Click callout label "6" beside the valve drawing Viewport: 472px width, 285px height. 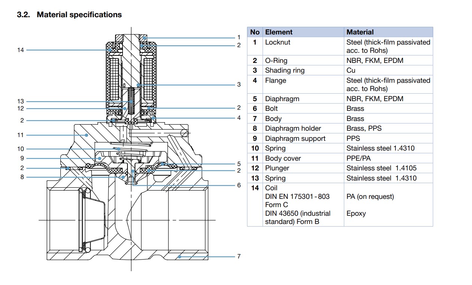click(239, 185)
